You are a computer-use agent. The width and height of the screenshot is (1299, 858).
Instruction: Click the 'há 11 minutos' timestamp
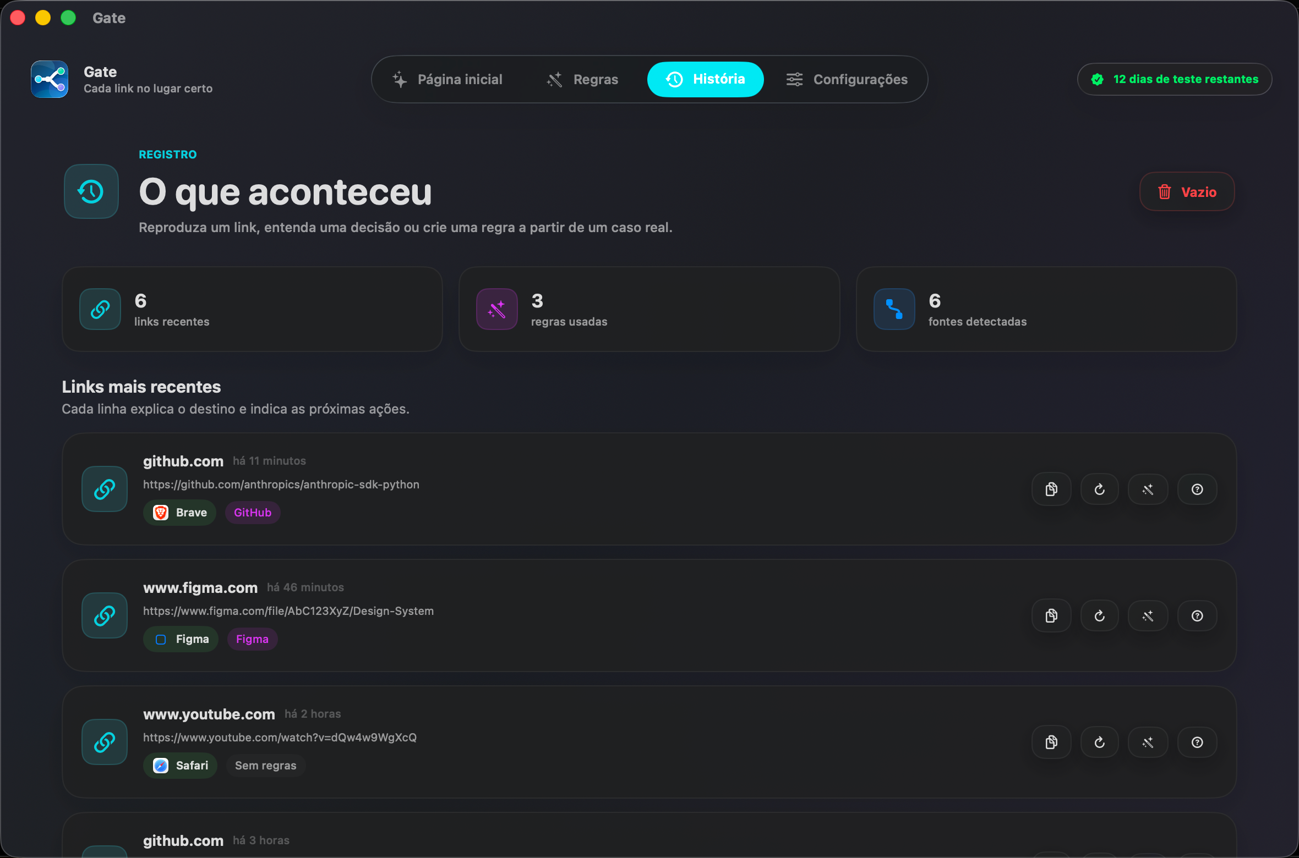click(x=269, y=461)
